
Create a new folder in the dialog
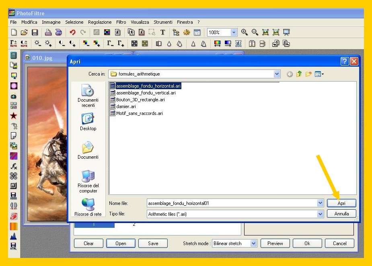click(308, 74)
